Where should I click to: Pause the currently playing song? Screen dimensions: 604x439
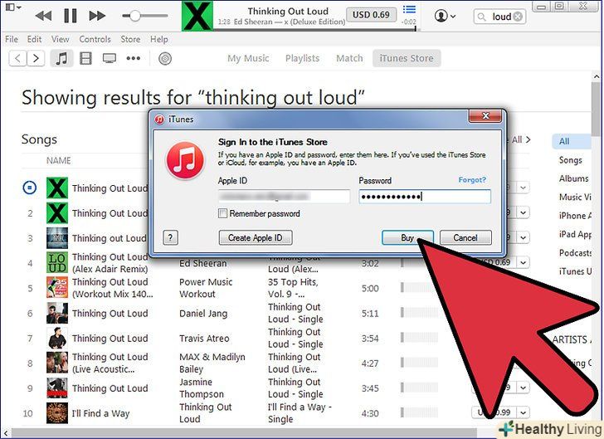[70, 16]
